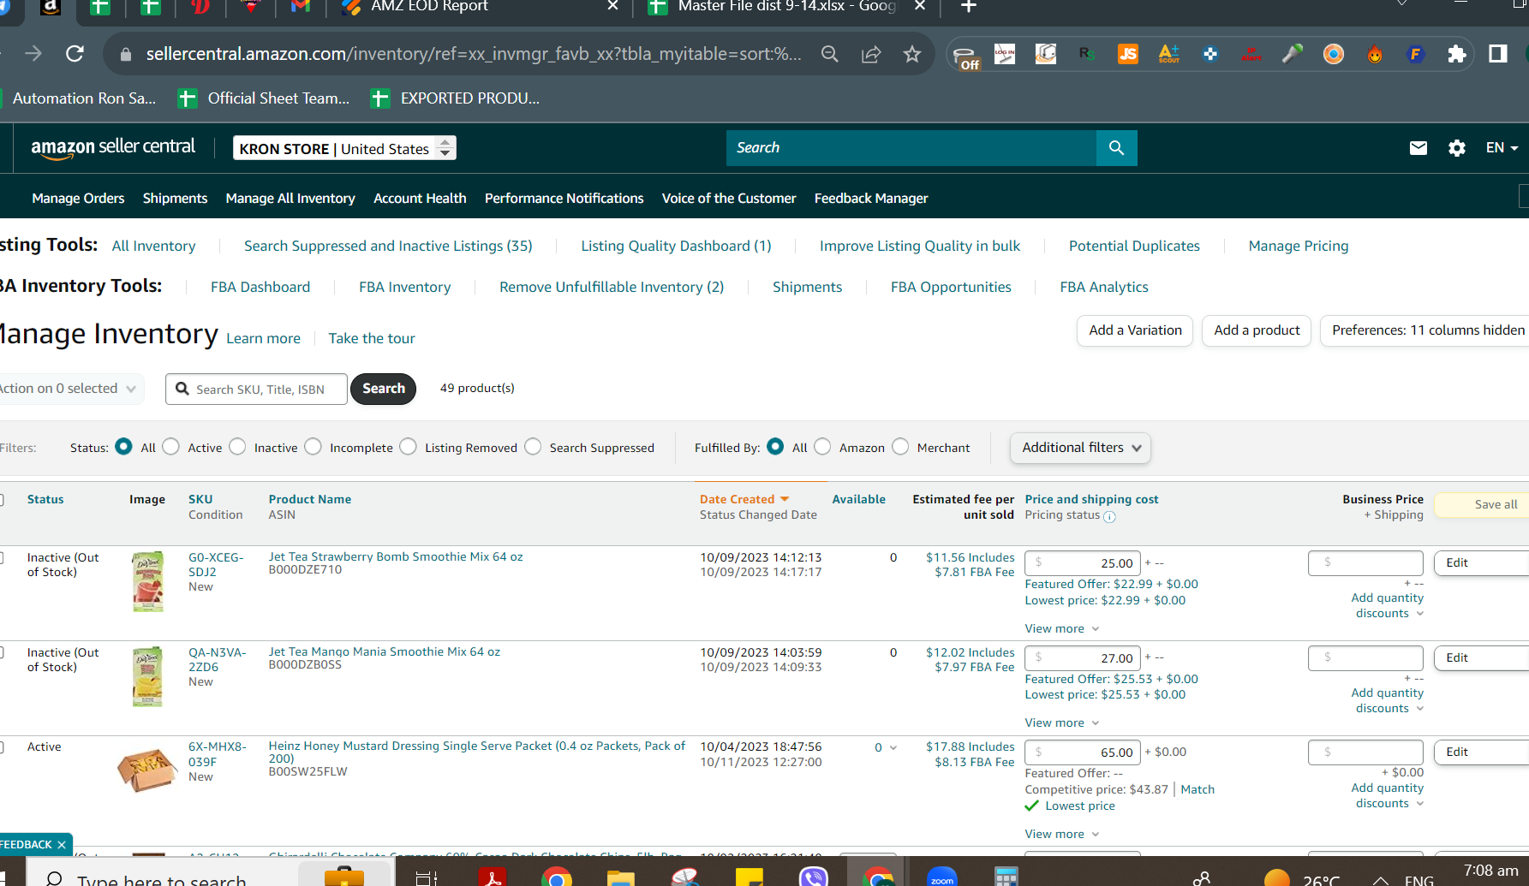Open Adobe Acrobat from the taskbar
The image size is (1529, 886).
click(493, 877)
